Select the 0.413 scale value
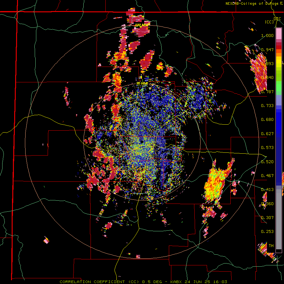This screenshot has height=284, width=284. point(267,190)
